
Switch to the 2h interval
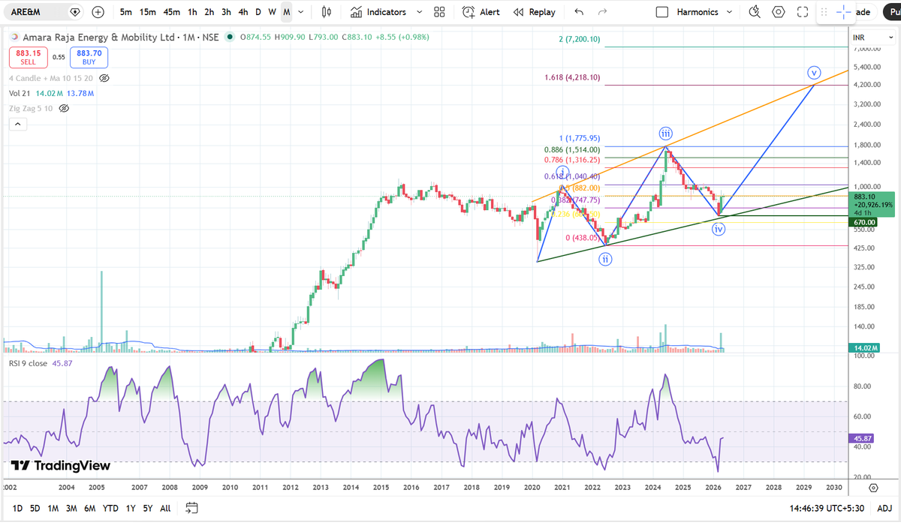point(209,12)
